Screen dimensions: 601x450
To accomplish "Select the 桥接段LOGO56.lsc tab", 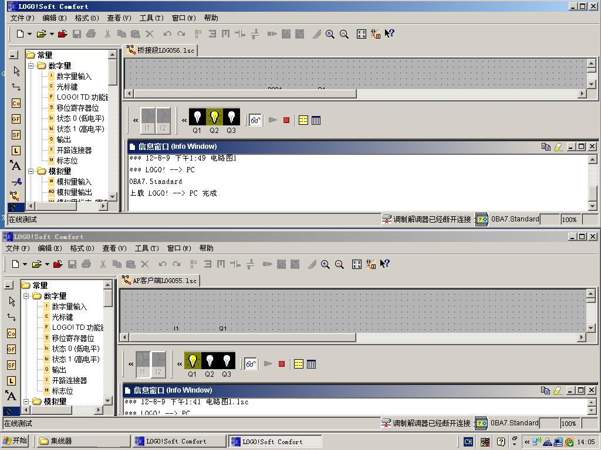I will pos(161,50).
